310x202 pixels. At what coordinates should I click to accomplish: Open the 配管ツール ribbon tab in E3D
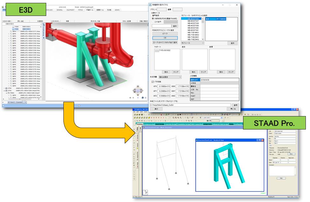click(100, 10)
